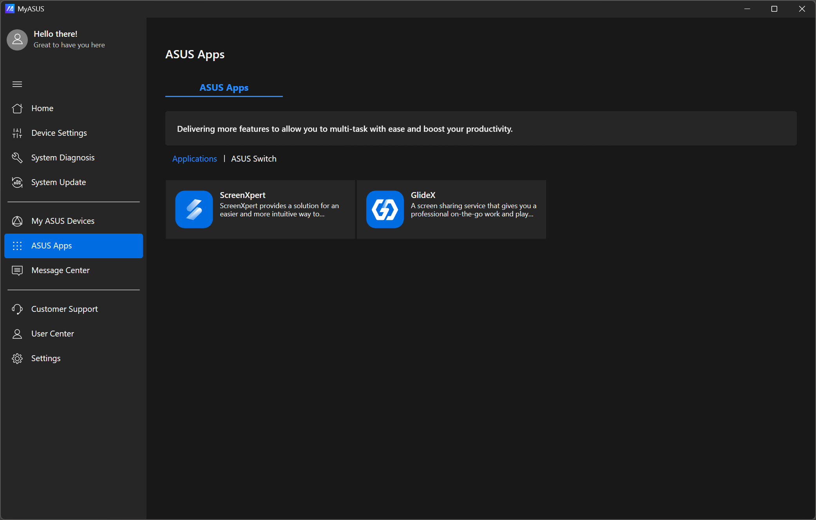Open the ScreenXpert app icon

(x=194, y=209)
